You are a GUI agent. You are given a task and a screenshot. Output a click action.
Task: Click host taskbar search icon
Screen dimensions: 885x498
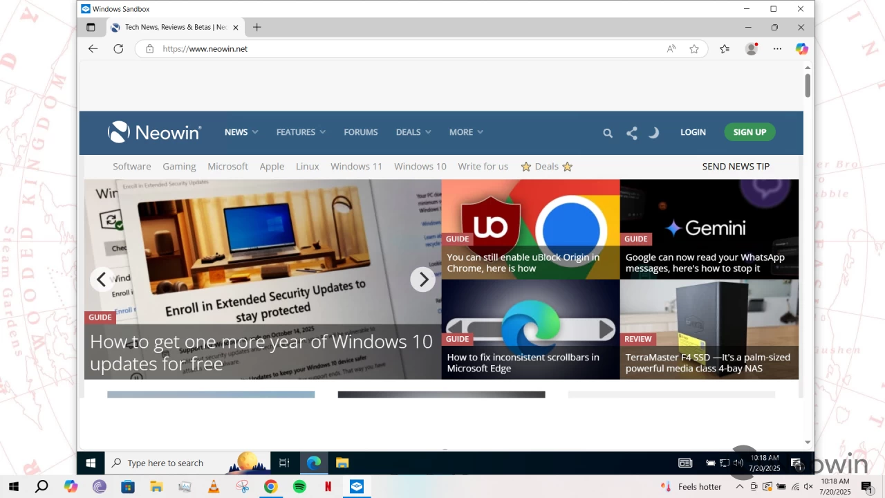[41, 487]
